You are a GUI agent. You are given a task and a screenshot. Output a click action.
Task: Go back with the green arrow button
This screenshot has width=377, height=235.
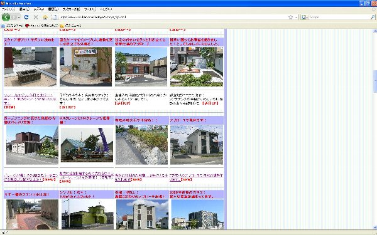coord(6,17)
